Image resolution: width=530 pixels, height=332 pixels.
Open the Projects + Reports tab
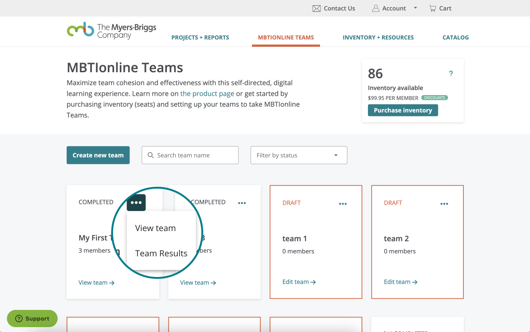click(x=200, y=37)
